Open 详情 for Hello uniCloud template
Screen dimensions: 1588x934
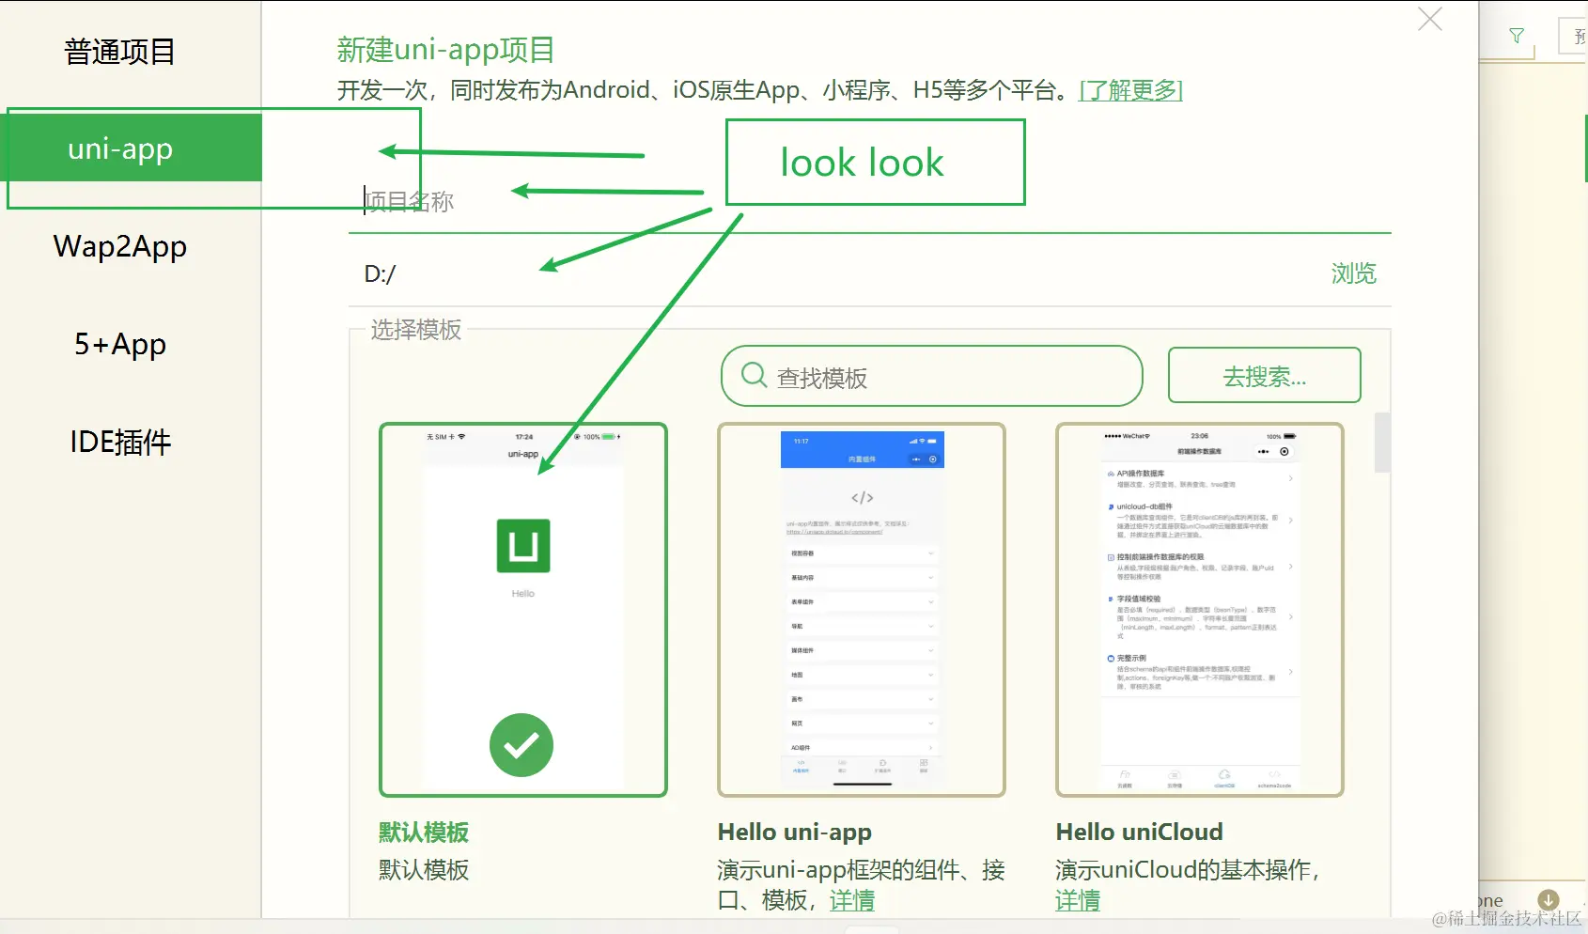click(x=1078, y=900)
